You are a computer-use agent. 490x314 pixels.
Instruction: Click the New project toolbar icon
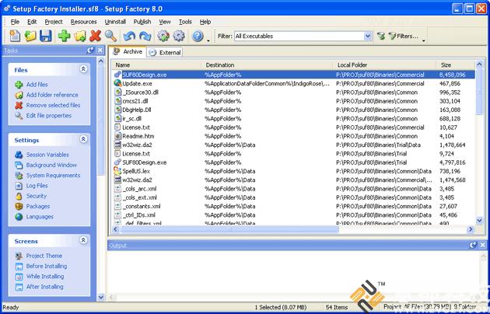tap(15, 36)
